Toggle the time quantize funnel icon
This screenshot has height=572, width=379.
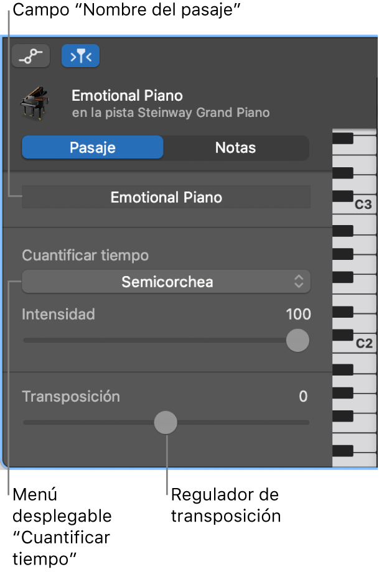tap(80, 55)
